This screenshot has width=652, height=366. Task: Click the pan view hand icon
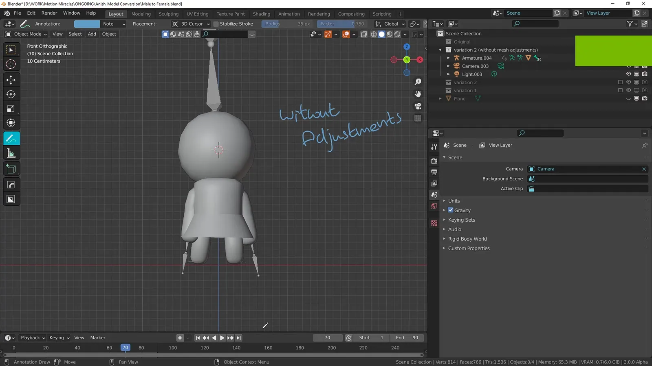click(418, 94)
